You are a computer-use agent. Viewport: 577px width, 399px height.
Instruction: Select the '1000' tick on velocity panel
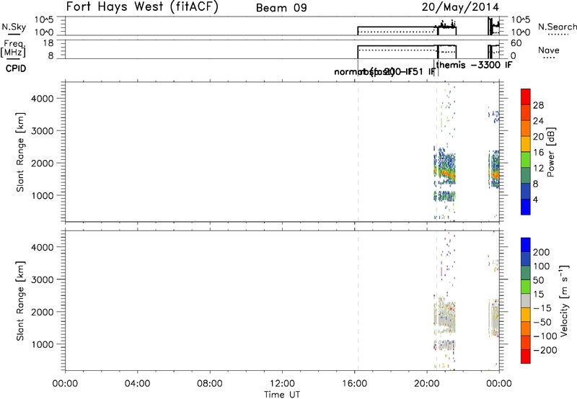tap(43, 344)
